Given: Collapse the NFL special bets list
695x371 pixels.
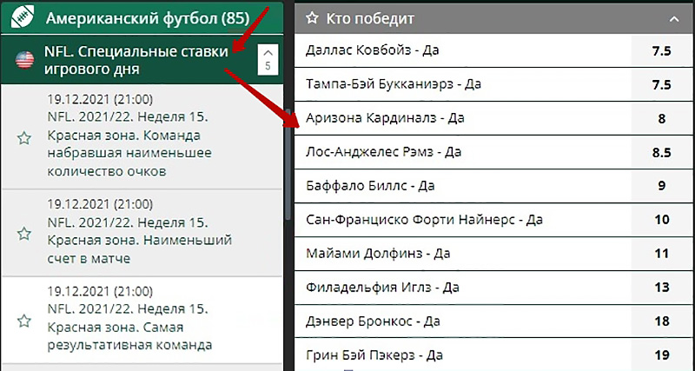Looking at the screenshot, I should coord(268,59).
